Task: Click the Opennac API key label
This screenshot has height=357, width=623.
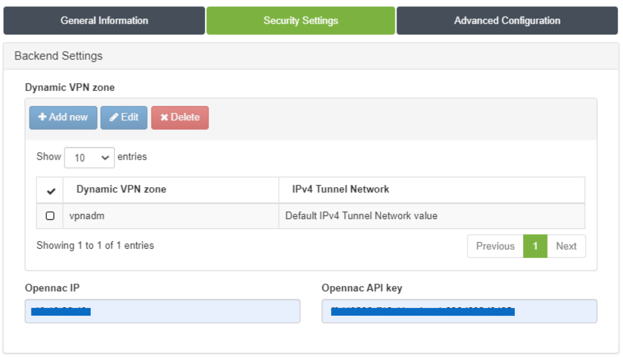Action: (x=362, y=288)
